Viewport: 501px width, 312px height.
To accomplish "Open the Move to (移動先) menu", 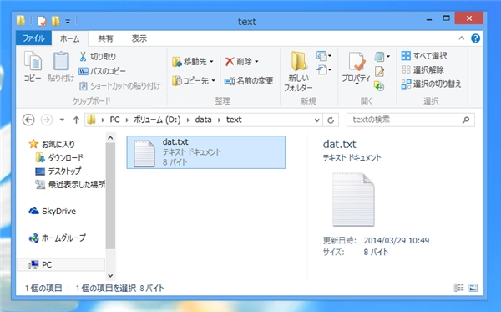I will click(x=193, y=61).
